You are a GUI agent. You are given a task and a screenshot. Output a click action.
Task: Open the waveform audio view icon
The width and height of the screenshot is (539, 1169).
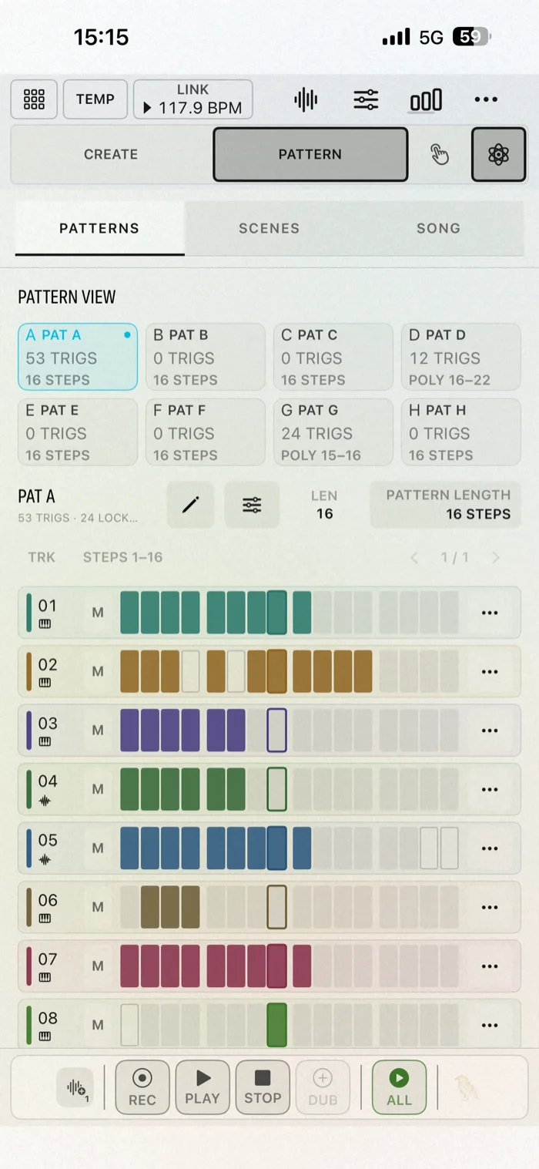click(306, 99)
